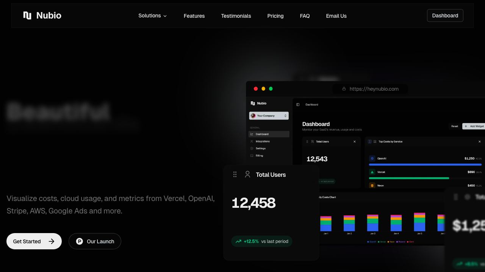Click the Product Hunt icon in Our Launch

[x=80, y=241]
